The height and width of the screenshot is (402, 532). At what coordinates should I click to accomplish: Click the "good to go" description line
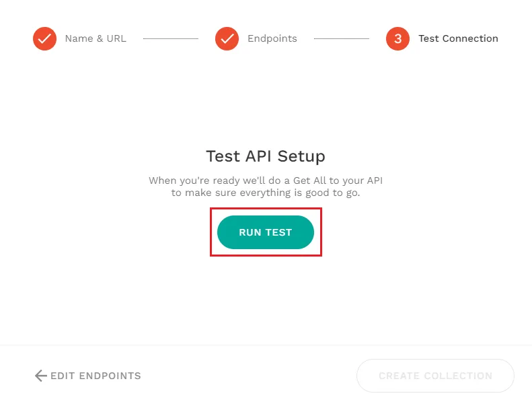point(266,193)
